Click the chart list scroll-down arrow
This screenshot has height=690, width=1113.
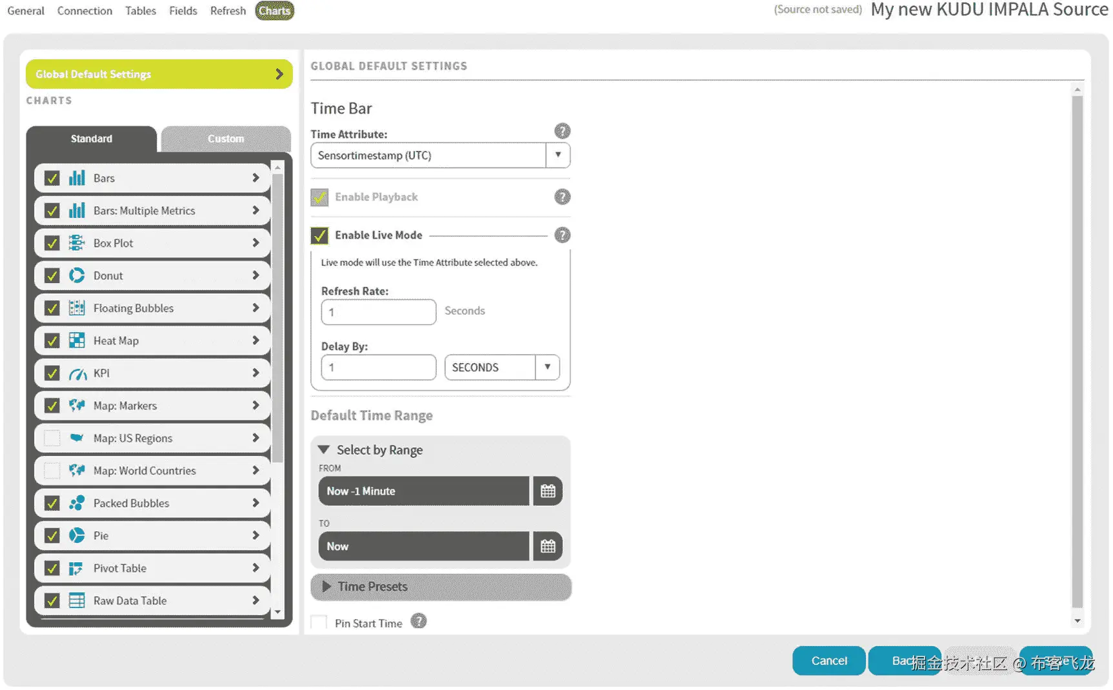coord(277,613)
